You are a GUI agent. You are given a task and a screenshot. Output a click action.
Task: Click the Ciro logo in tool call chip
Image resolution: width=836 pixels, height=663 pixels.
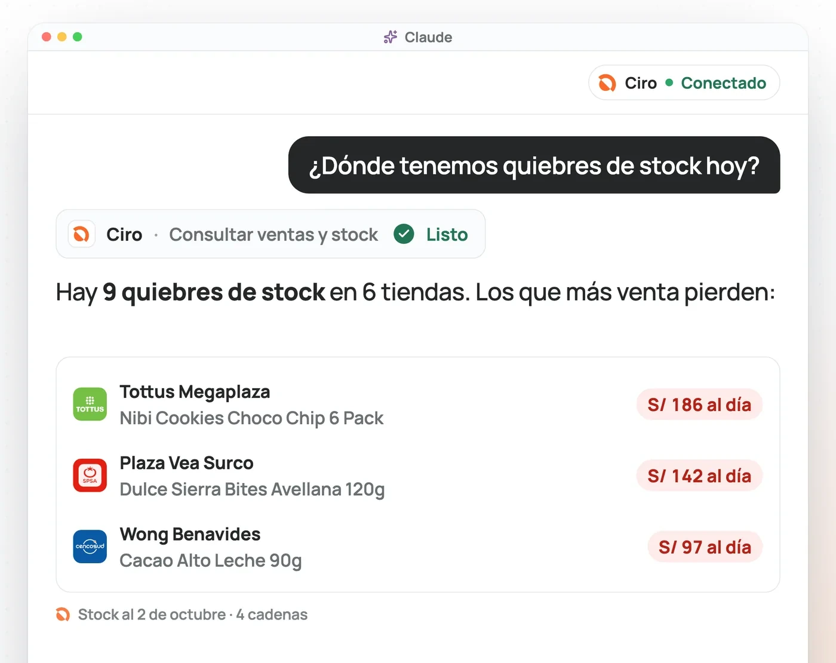click(81, 234)
